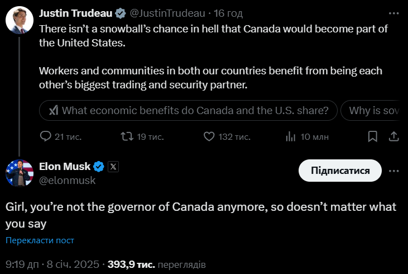View analytics for Trudeau's post
Image resolution: width=408 pixels, height=274 pixels.
click(307, 136)
